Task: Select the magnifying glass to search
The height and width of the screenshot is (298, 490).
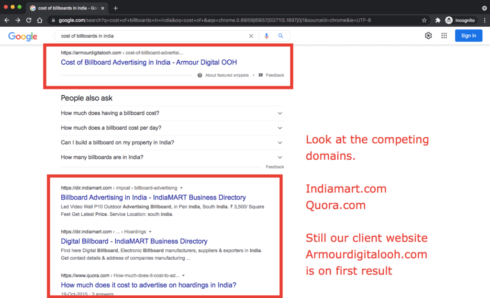Action: click(281, 35)
